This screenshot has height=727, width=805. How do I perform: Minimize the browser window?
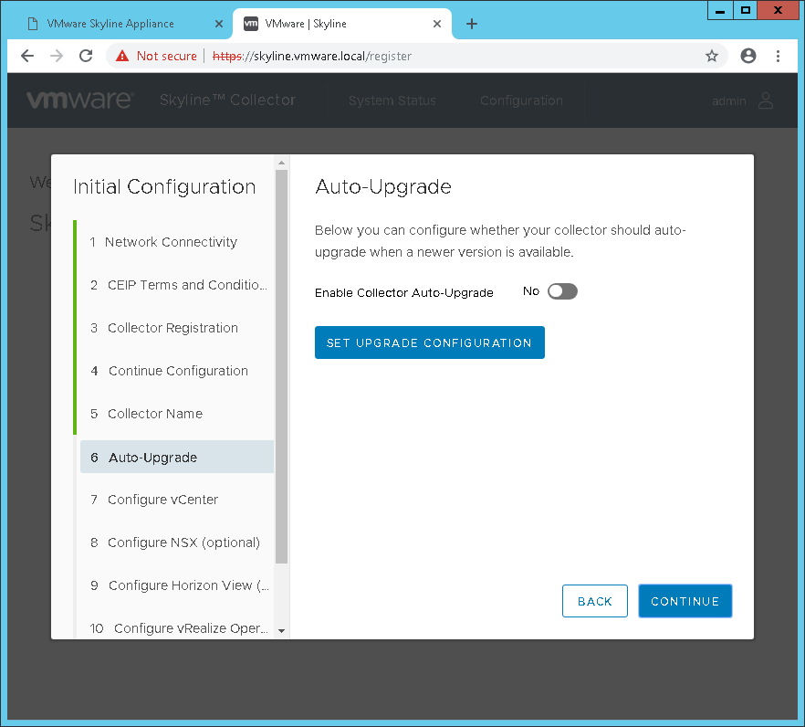pos(720,10)
